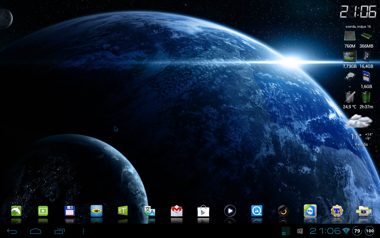This screenshot has height=238, width=380.
Task: Tap the storage value '7,73GB'
Action: (350, 66)
